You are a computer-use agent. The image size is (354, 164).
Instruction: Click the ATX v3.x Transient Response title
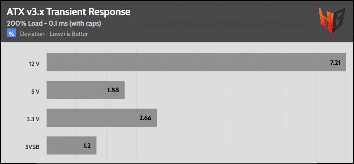click(x=68, y=12)
